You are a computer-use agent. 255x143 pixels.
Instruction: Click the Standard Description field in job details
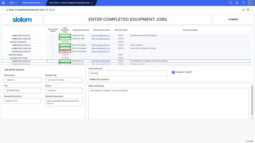click(x=23, y=101)
